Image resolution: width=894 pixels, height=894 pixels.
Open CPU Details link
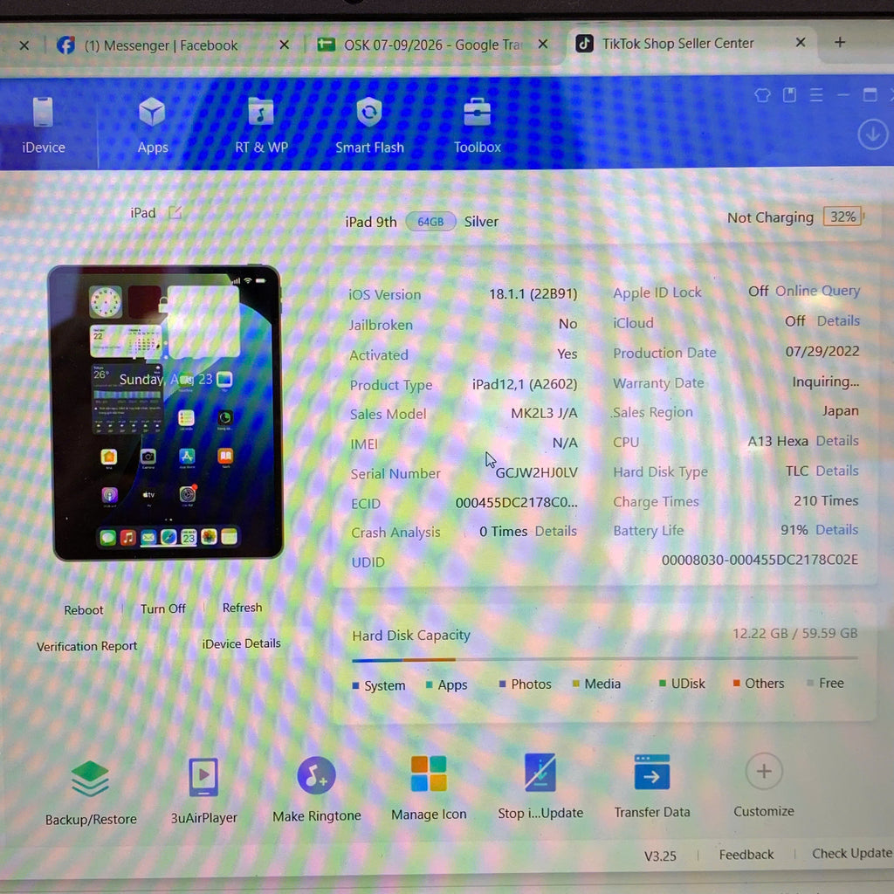837,441
